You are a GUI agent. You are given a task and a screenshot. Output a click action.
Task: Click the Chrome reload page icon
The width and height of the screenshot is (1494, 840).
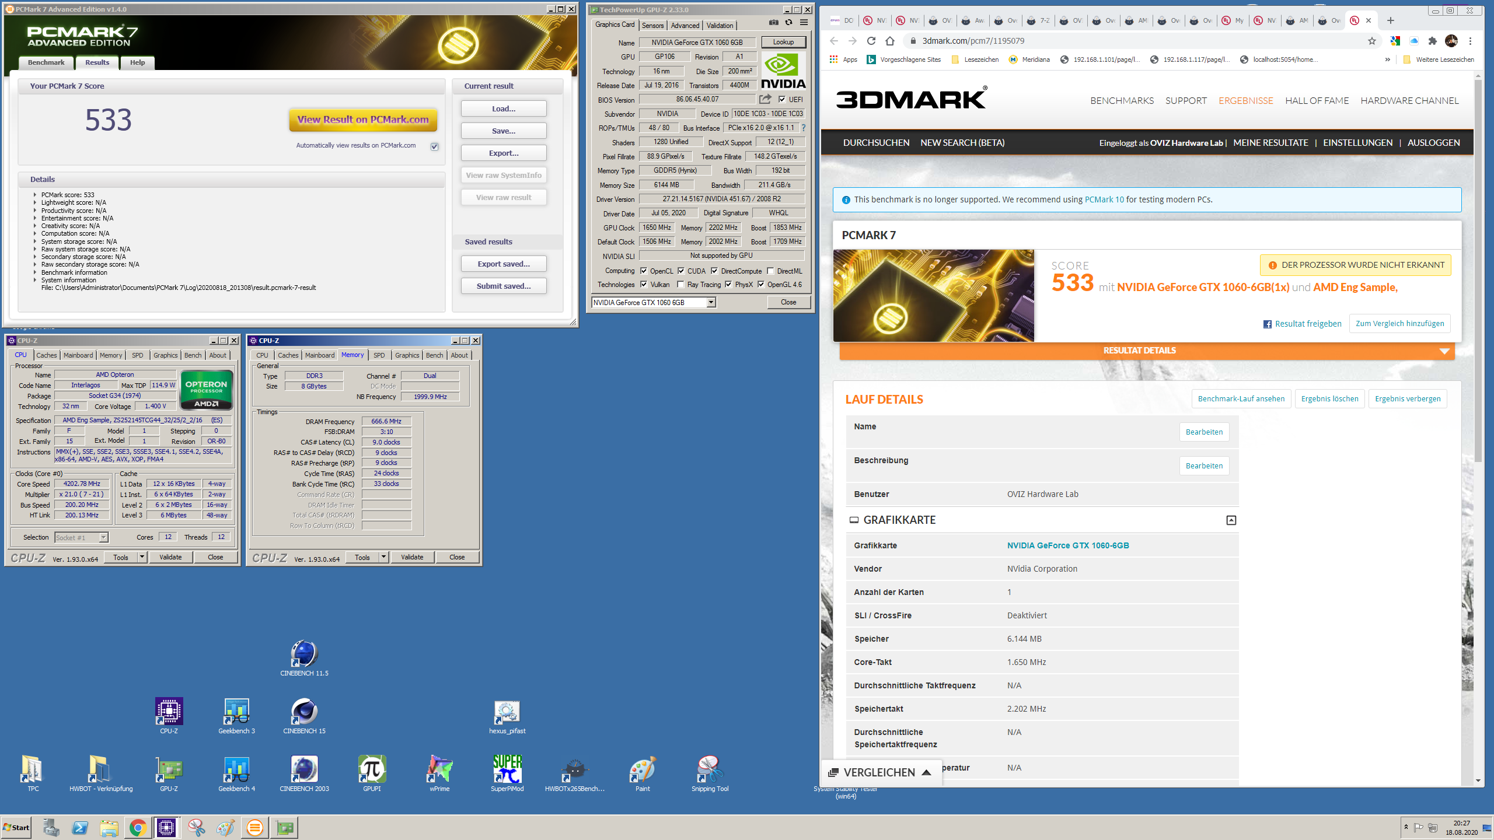pos(871,41)
